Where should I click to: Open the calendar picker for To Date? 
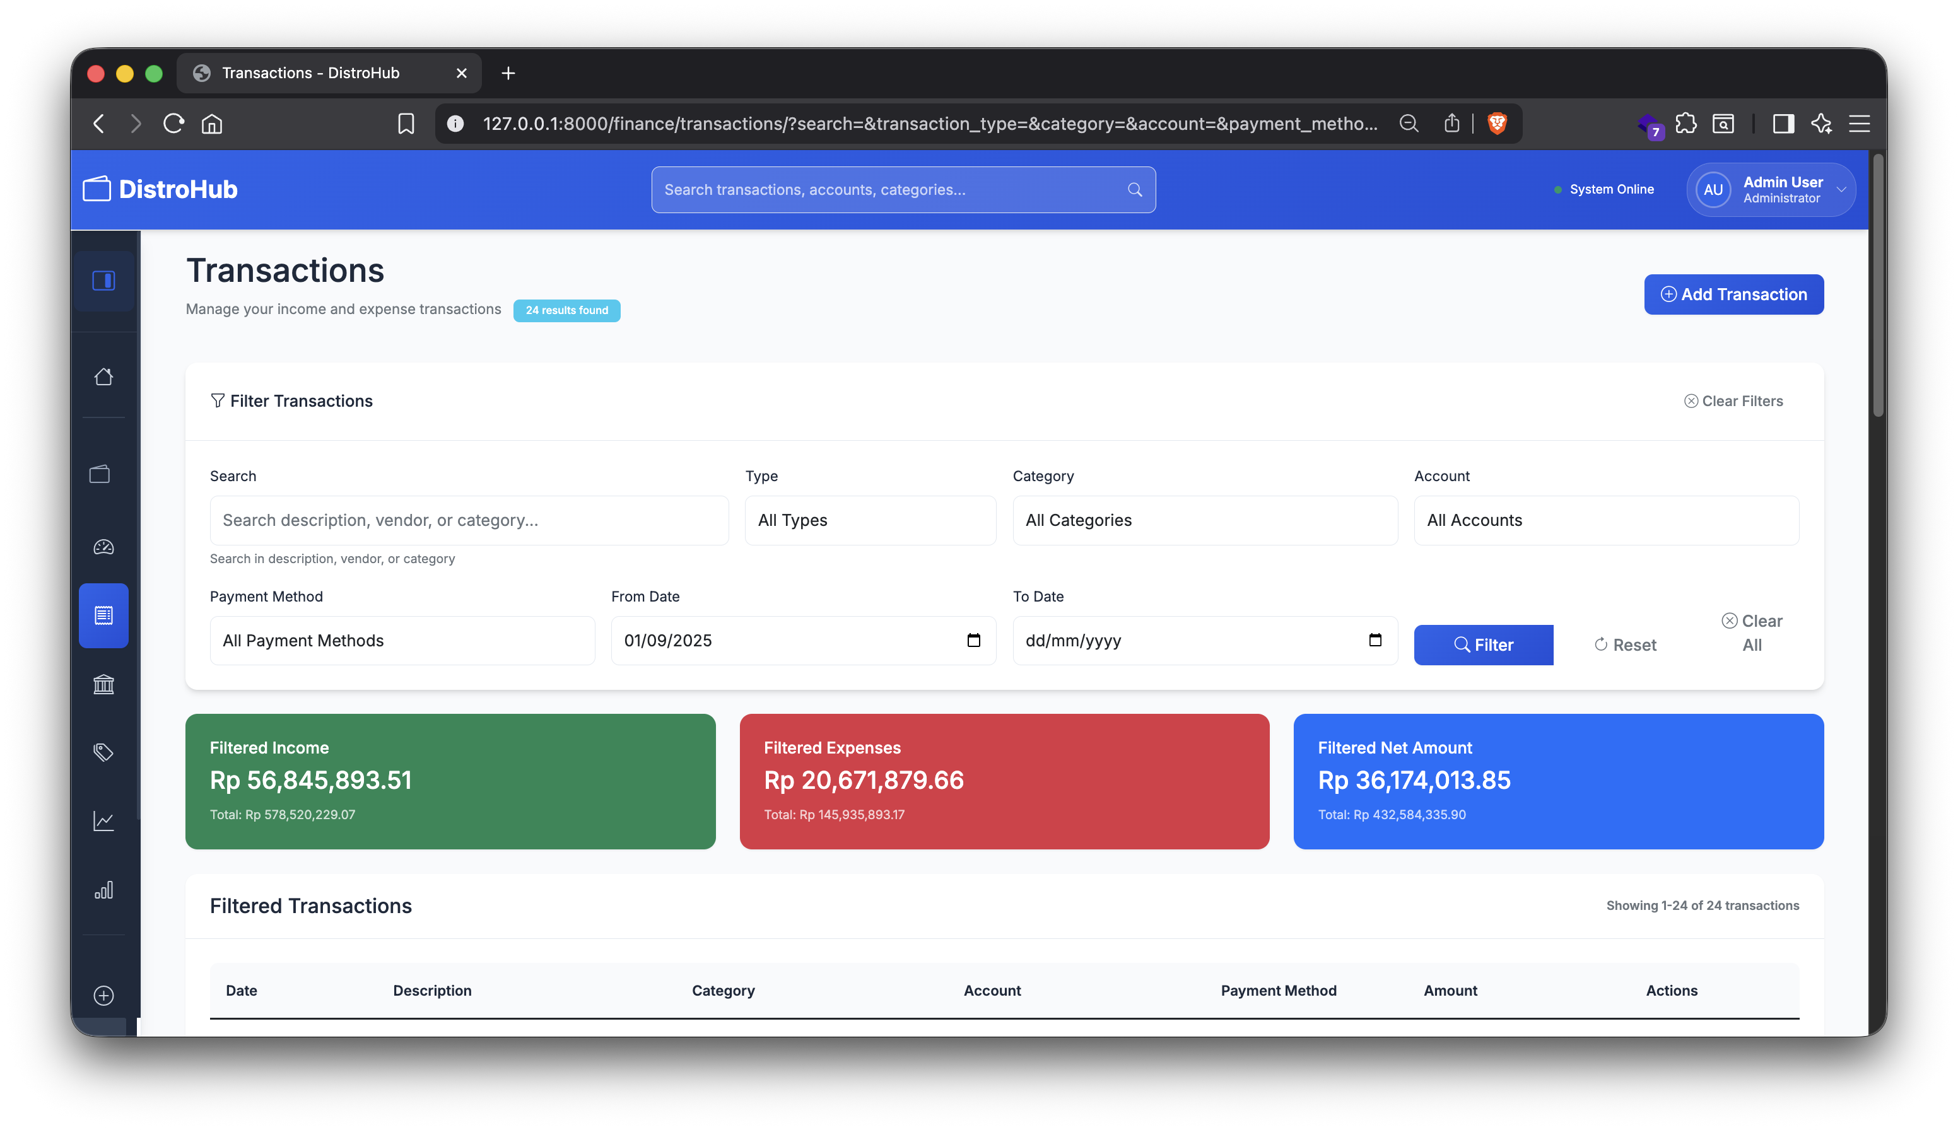[1376, 640]
